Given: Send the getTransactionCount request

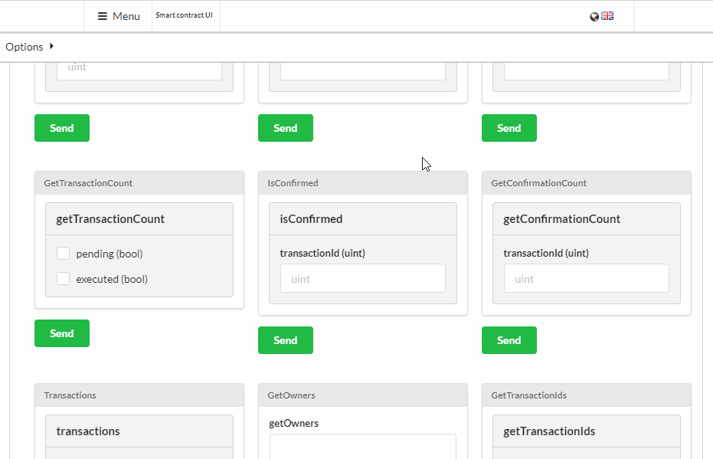Looking at the screenshot, I should (62, 333).
